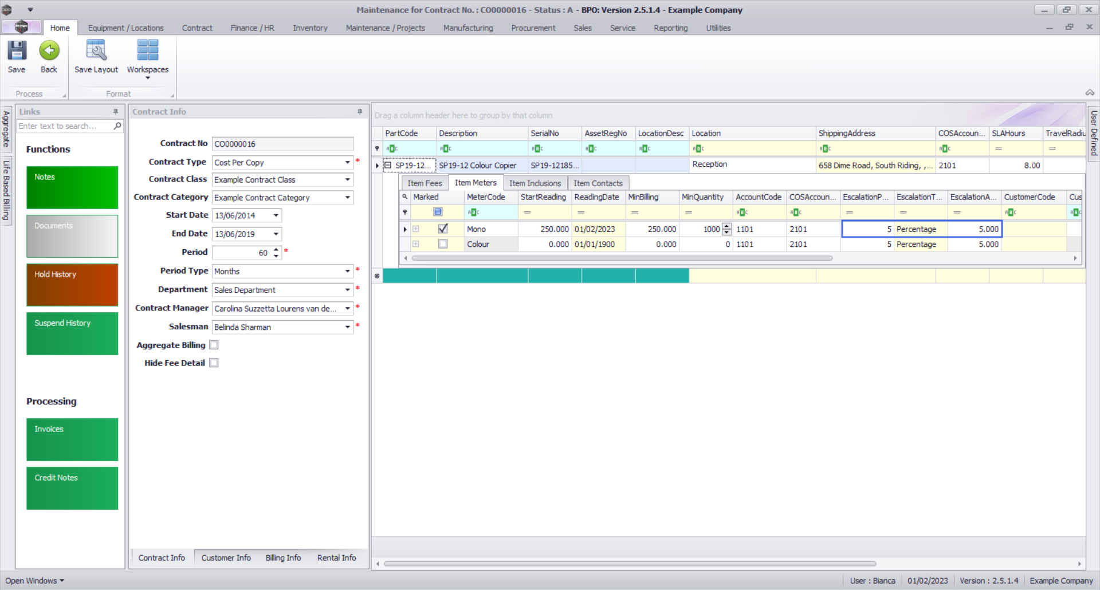Click the Hold History tile
This screenshot has width=1100, height=590.
click(x=72, y=285)
